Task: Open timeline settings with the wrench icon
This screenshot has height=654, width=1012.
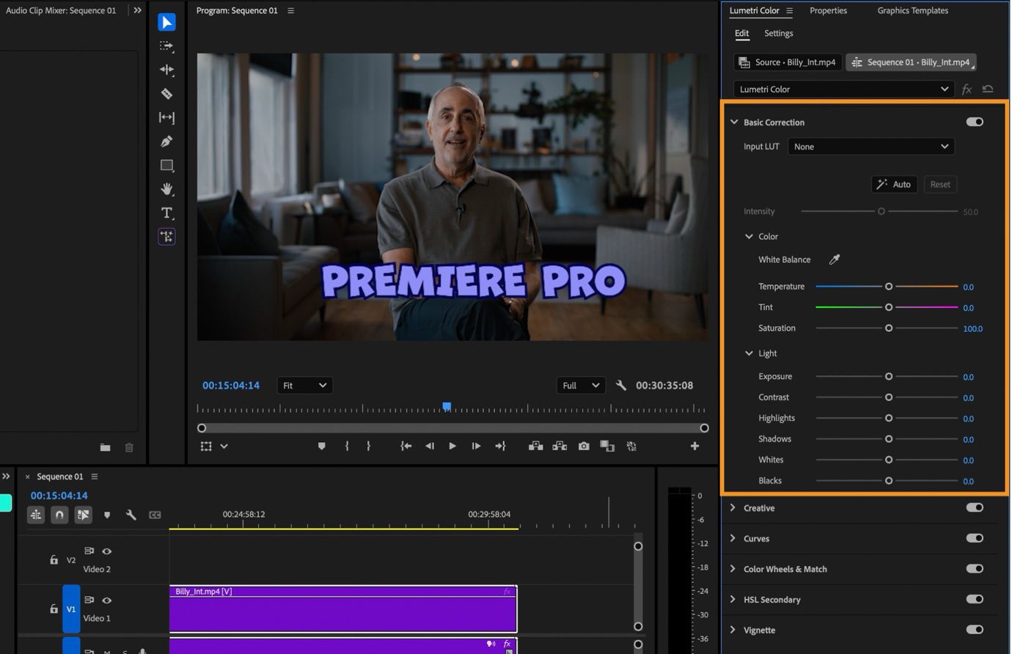Action: click(x=131, y=515)
